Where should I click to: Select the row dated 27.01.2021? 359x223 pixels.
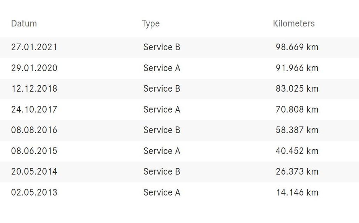pos(34,47)
